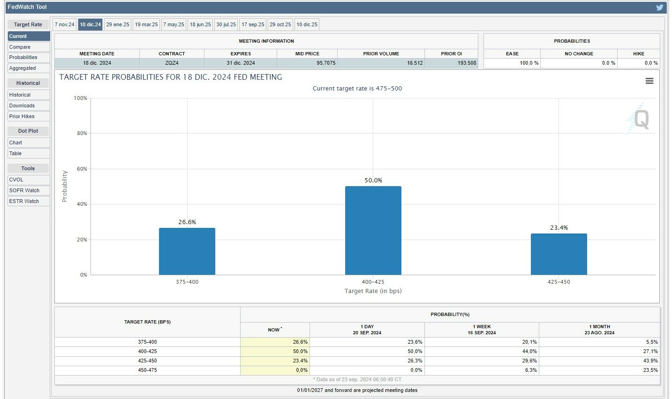Launch the CVOL tool

(16, 180)
